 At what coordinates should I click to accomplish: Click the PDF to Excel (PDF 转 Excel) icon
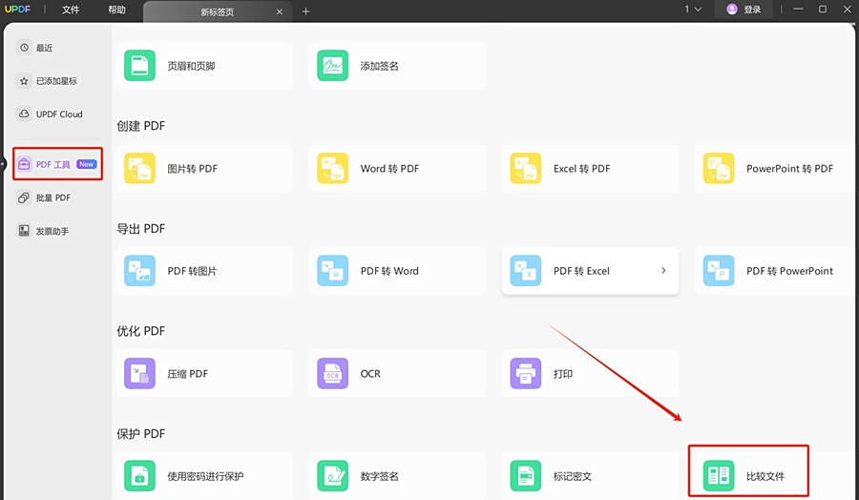point(525,271)
